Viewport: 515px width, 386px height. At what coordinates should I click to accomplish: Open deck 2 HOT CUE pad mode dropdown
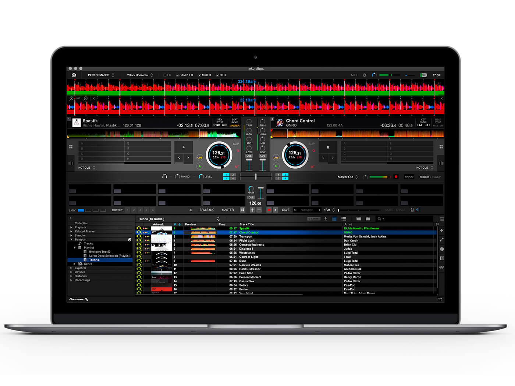coord(425,168)
